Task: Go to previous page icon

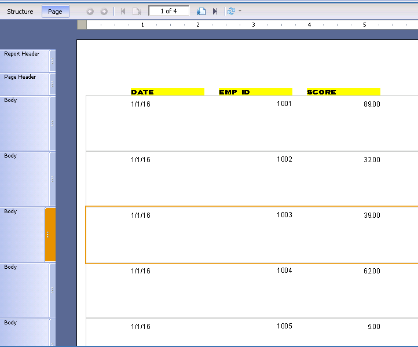Action: (137, 12)
